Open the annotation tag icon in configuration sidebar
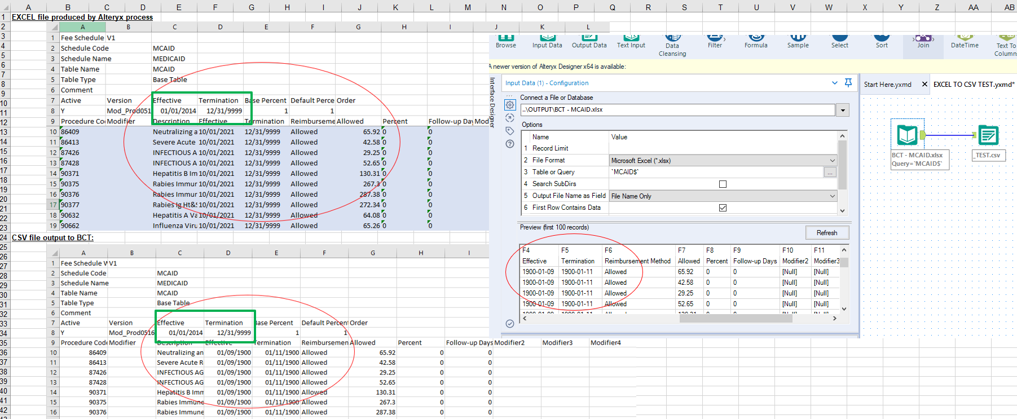 pos(510,131)
